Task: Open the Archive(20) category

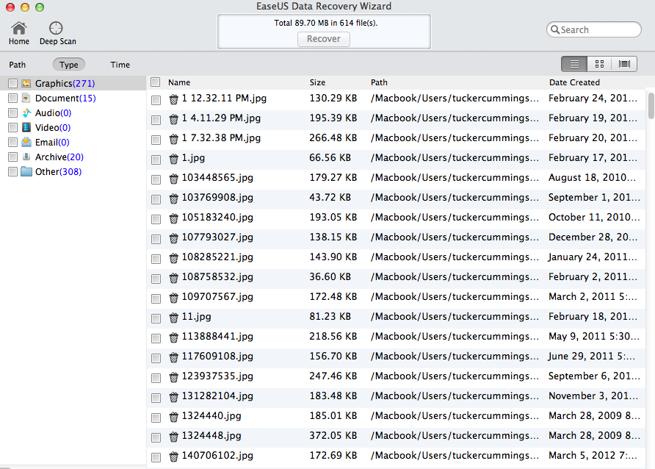Action: tap(59, 157)
